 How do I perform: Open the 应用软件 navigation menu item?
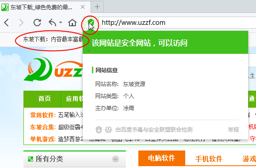(75, 98)
